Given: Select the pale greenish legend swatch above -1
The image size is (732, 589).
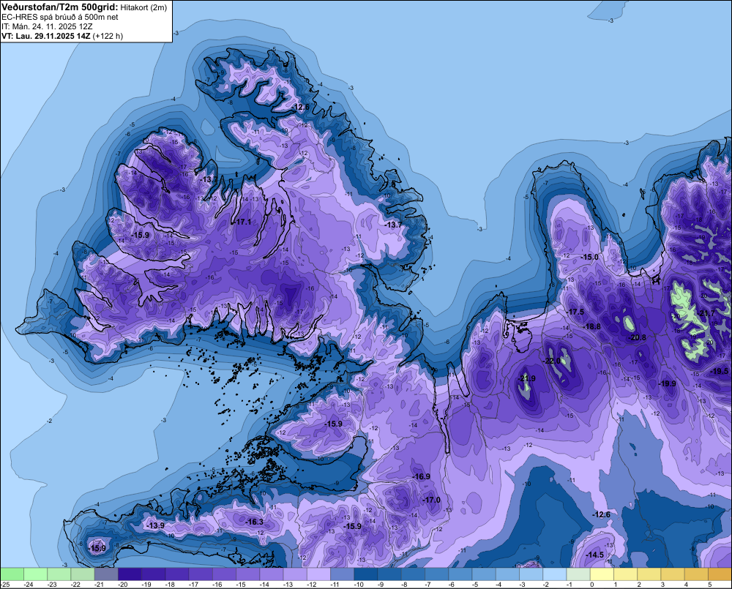Looking at the screenshot, I should (578, 574).
